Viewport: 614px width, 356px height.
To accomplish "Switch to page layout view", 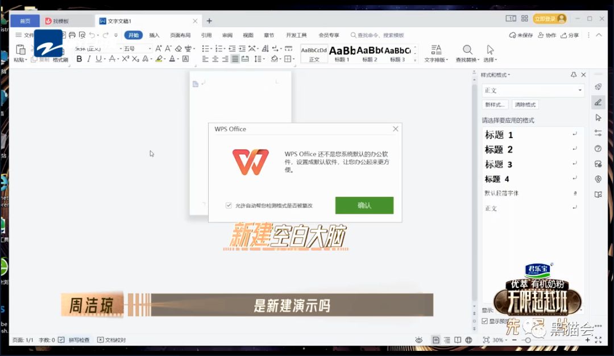I will click(435, 340).
